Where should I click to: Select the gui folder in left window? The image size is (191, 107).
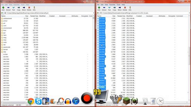(4, 33)
